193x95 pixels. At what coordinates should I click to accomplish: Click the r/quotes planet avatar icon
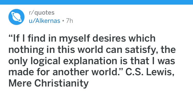(16, 17)
